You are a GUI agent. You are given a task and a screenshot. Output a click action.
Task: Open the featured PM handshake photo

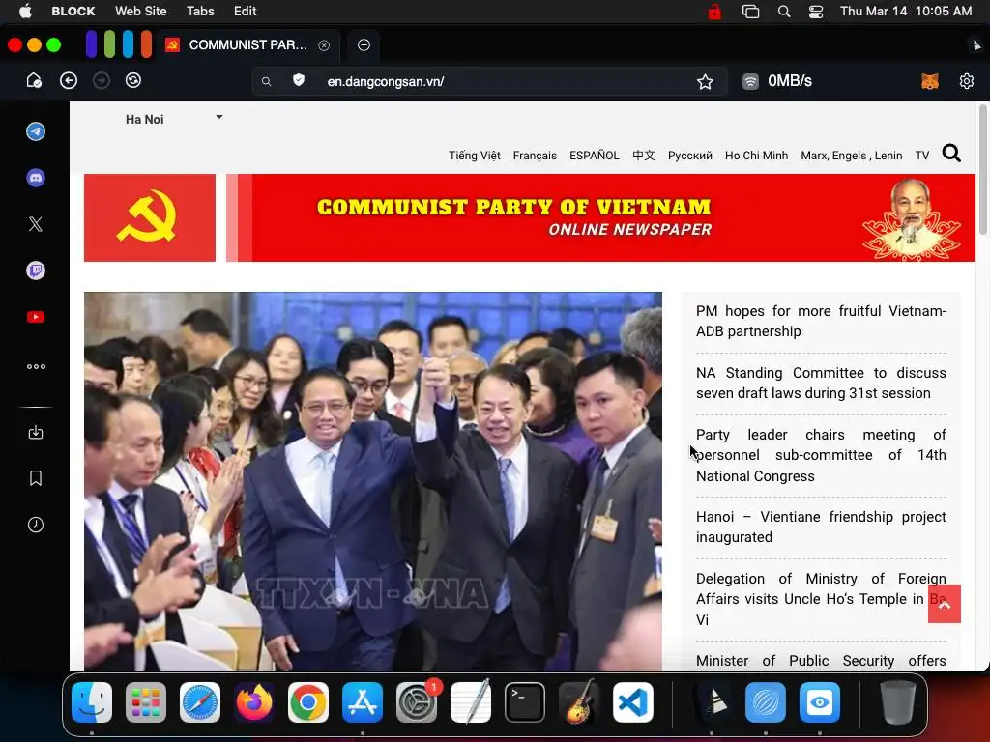coord(373,481)
